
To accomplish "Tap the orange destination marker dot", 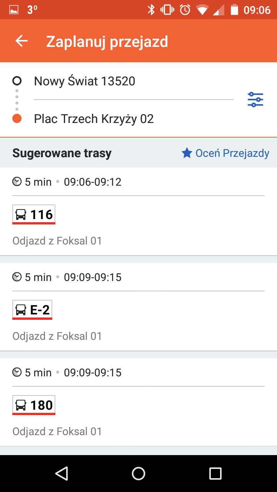I will pos(17,118).
